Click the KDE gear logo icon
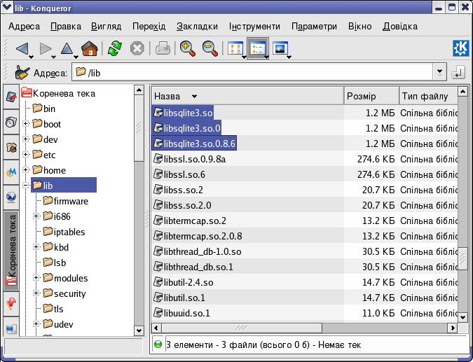 click(461, 48)
